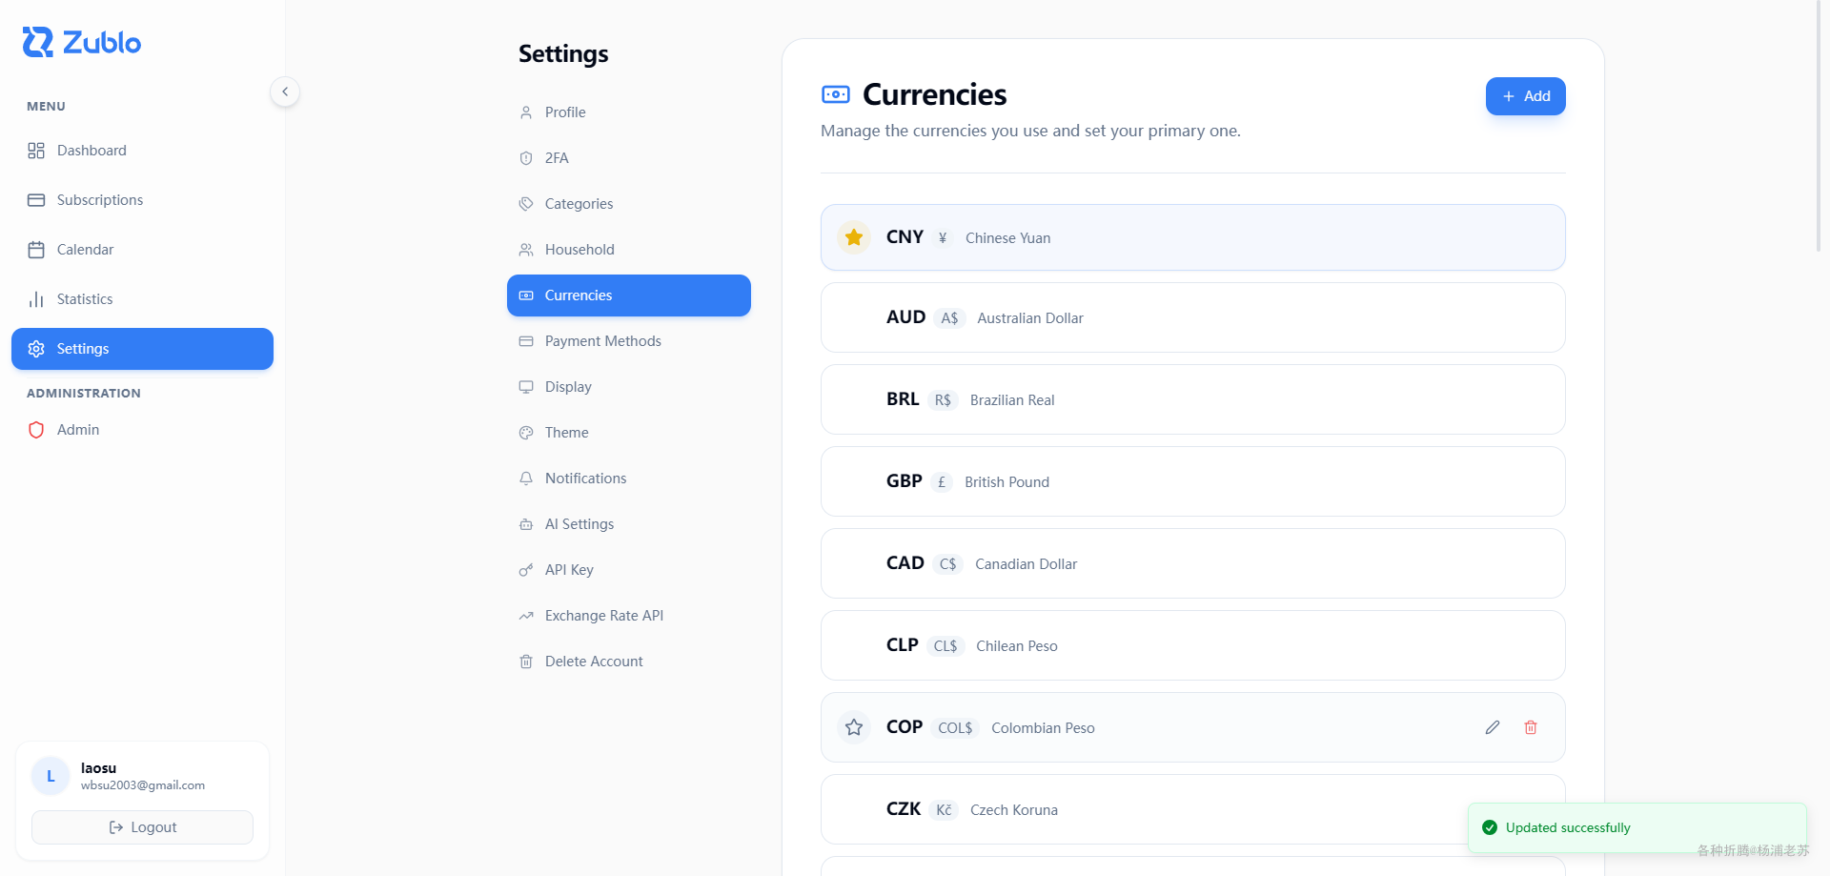Click the Statistics bar chart icon
Image resolution: width=1830 pixels, height=876 pixels.
coord(36,299)
